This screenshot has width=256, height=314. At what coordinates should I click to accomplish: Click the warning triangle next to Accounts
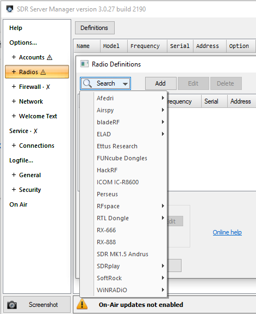[49, 57]
